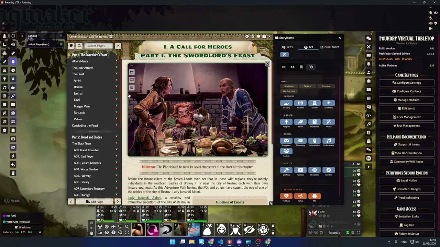
Task: Collapse the journal page list arrow
Action: (118, 46)
